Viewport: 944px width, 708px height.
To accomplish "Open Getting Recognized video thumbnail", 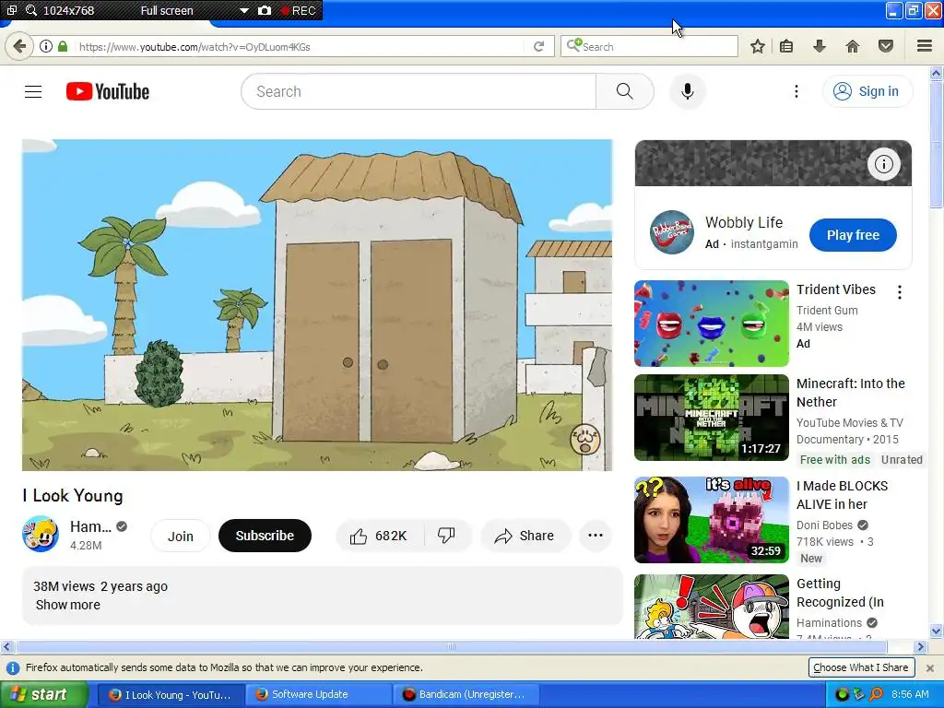I will click(711, 607).
